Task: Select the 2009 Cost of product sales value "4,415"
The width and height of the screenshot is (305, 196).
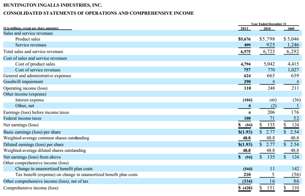Action: (x=293, y=64)
